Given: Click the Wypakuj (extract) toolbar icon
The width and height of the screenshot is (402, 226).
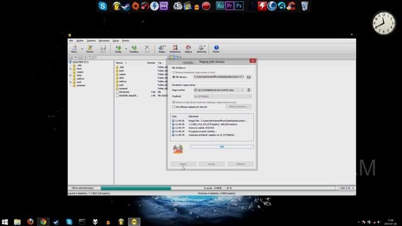Looking at the screenshot, I should (134, 49).
